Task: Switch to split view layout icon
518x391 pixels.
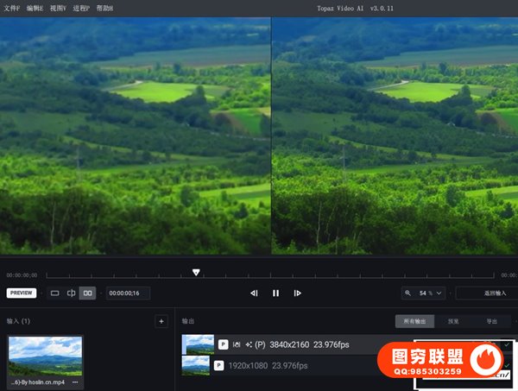Action: tap(71, 293)
